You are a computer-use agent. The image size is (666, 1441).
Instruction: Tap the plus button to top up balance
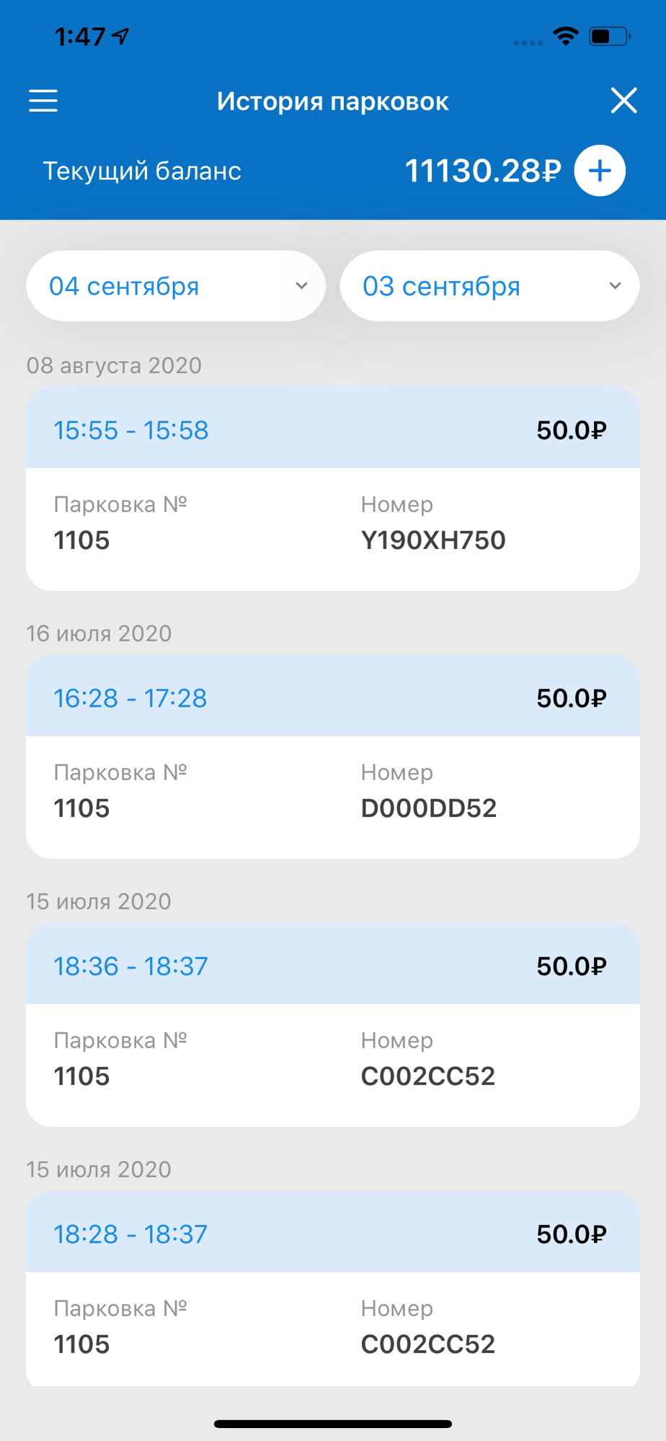point(600,171)
